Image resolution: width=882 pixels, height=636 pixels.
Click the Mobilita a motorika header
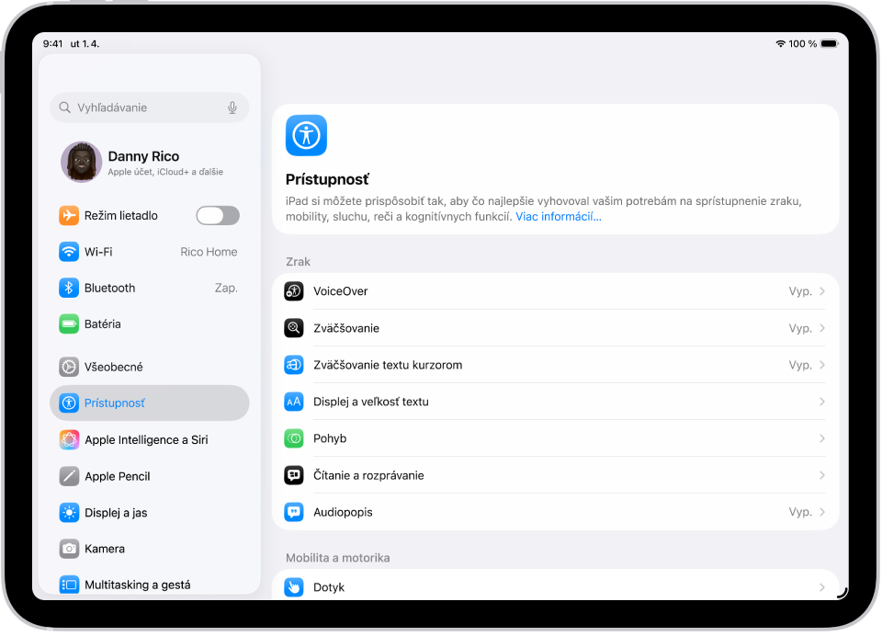(x=337, y=558)
